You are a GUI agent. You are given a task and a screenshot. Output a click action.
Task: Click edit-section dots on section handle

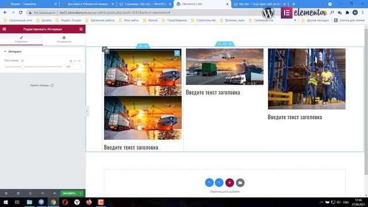tap(225, 44)
